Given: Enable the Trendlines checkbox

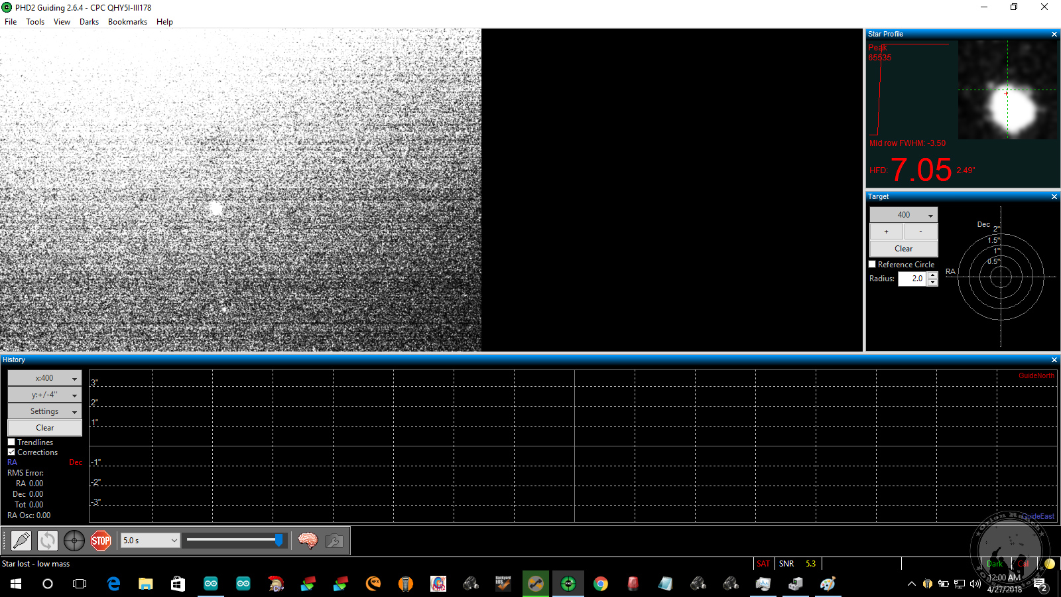Looking at the screenshot, I should (x=11, y=442).
